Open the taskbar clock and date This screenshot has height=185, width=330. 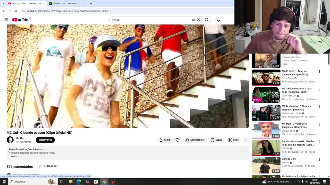(x=315, y=182)
